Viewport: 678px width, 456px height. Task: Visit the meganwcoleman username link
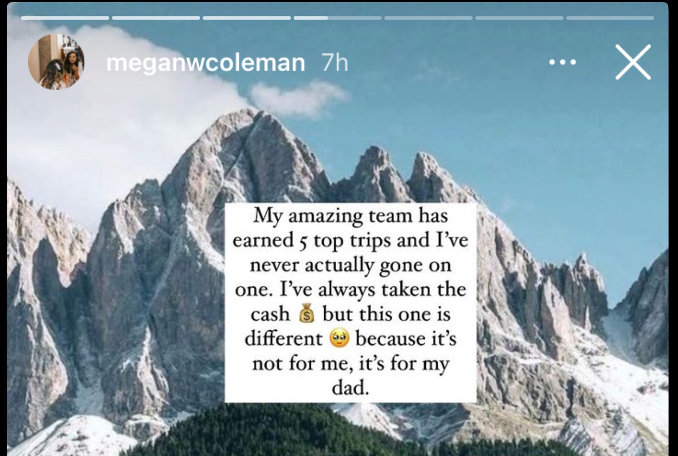206,63
